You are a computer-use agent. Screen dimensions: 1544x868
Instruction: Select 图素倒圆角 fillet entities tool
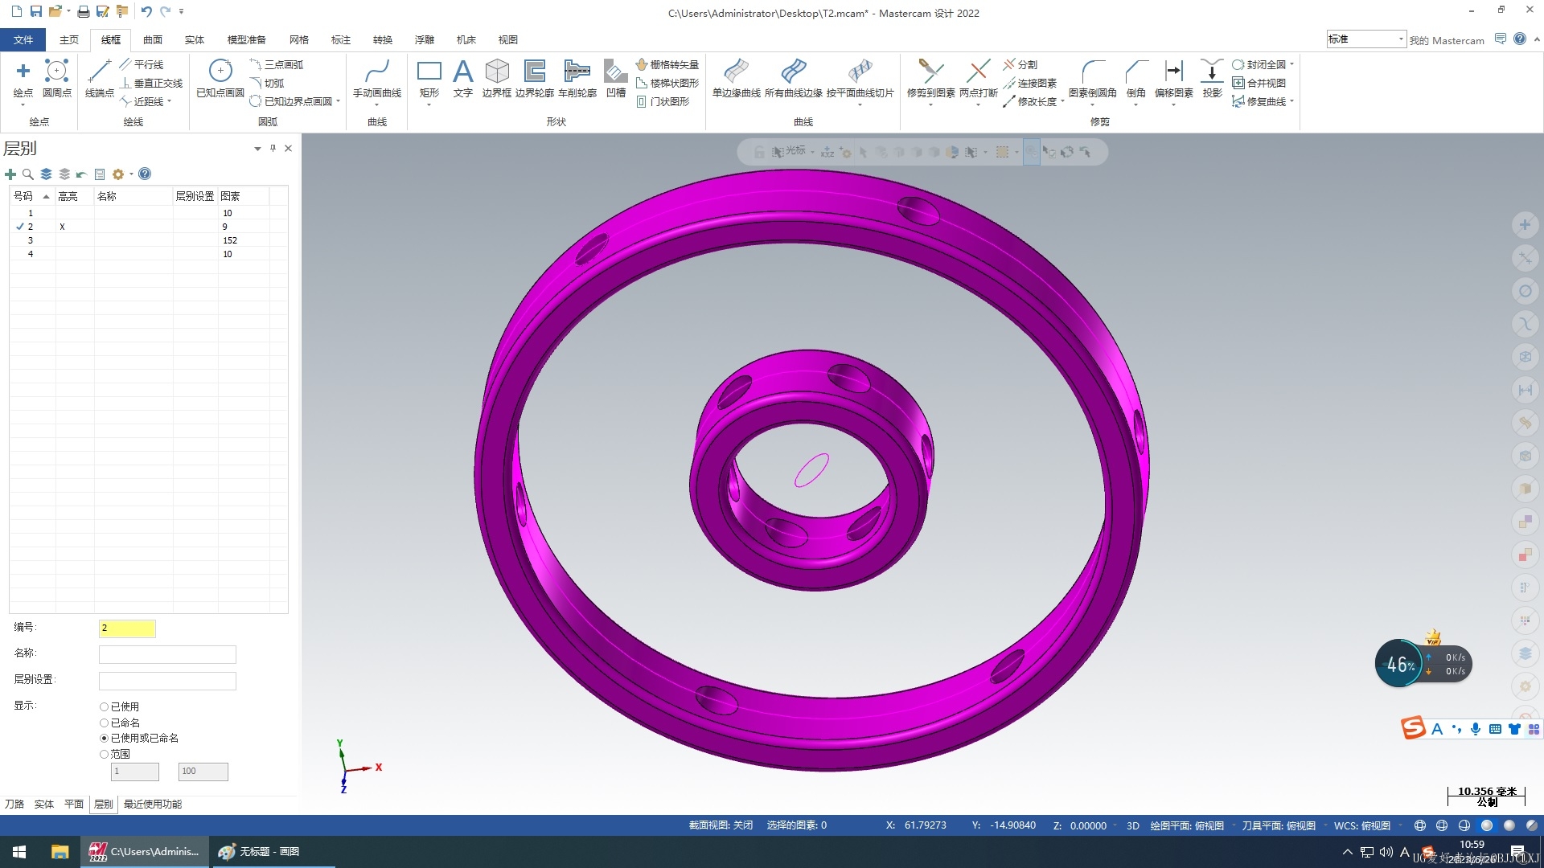[x=1092, y=78]
